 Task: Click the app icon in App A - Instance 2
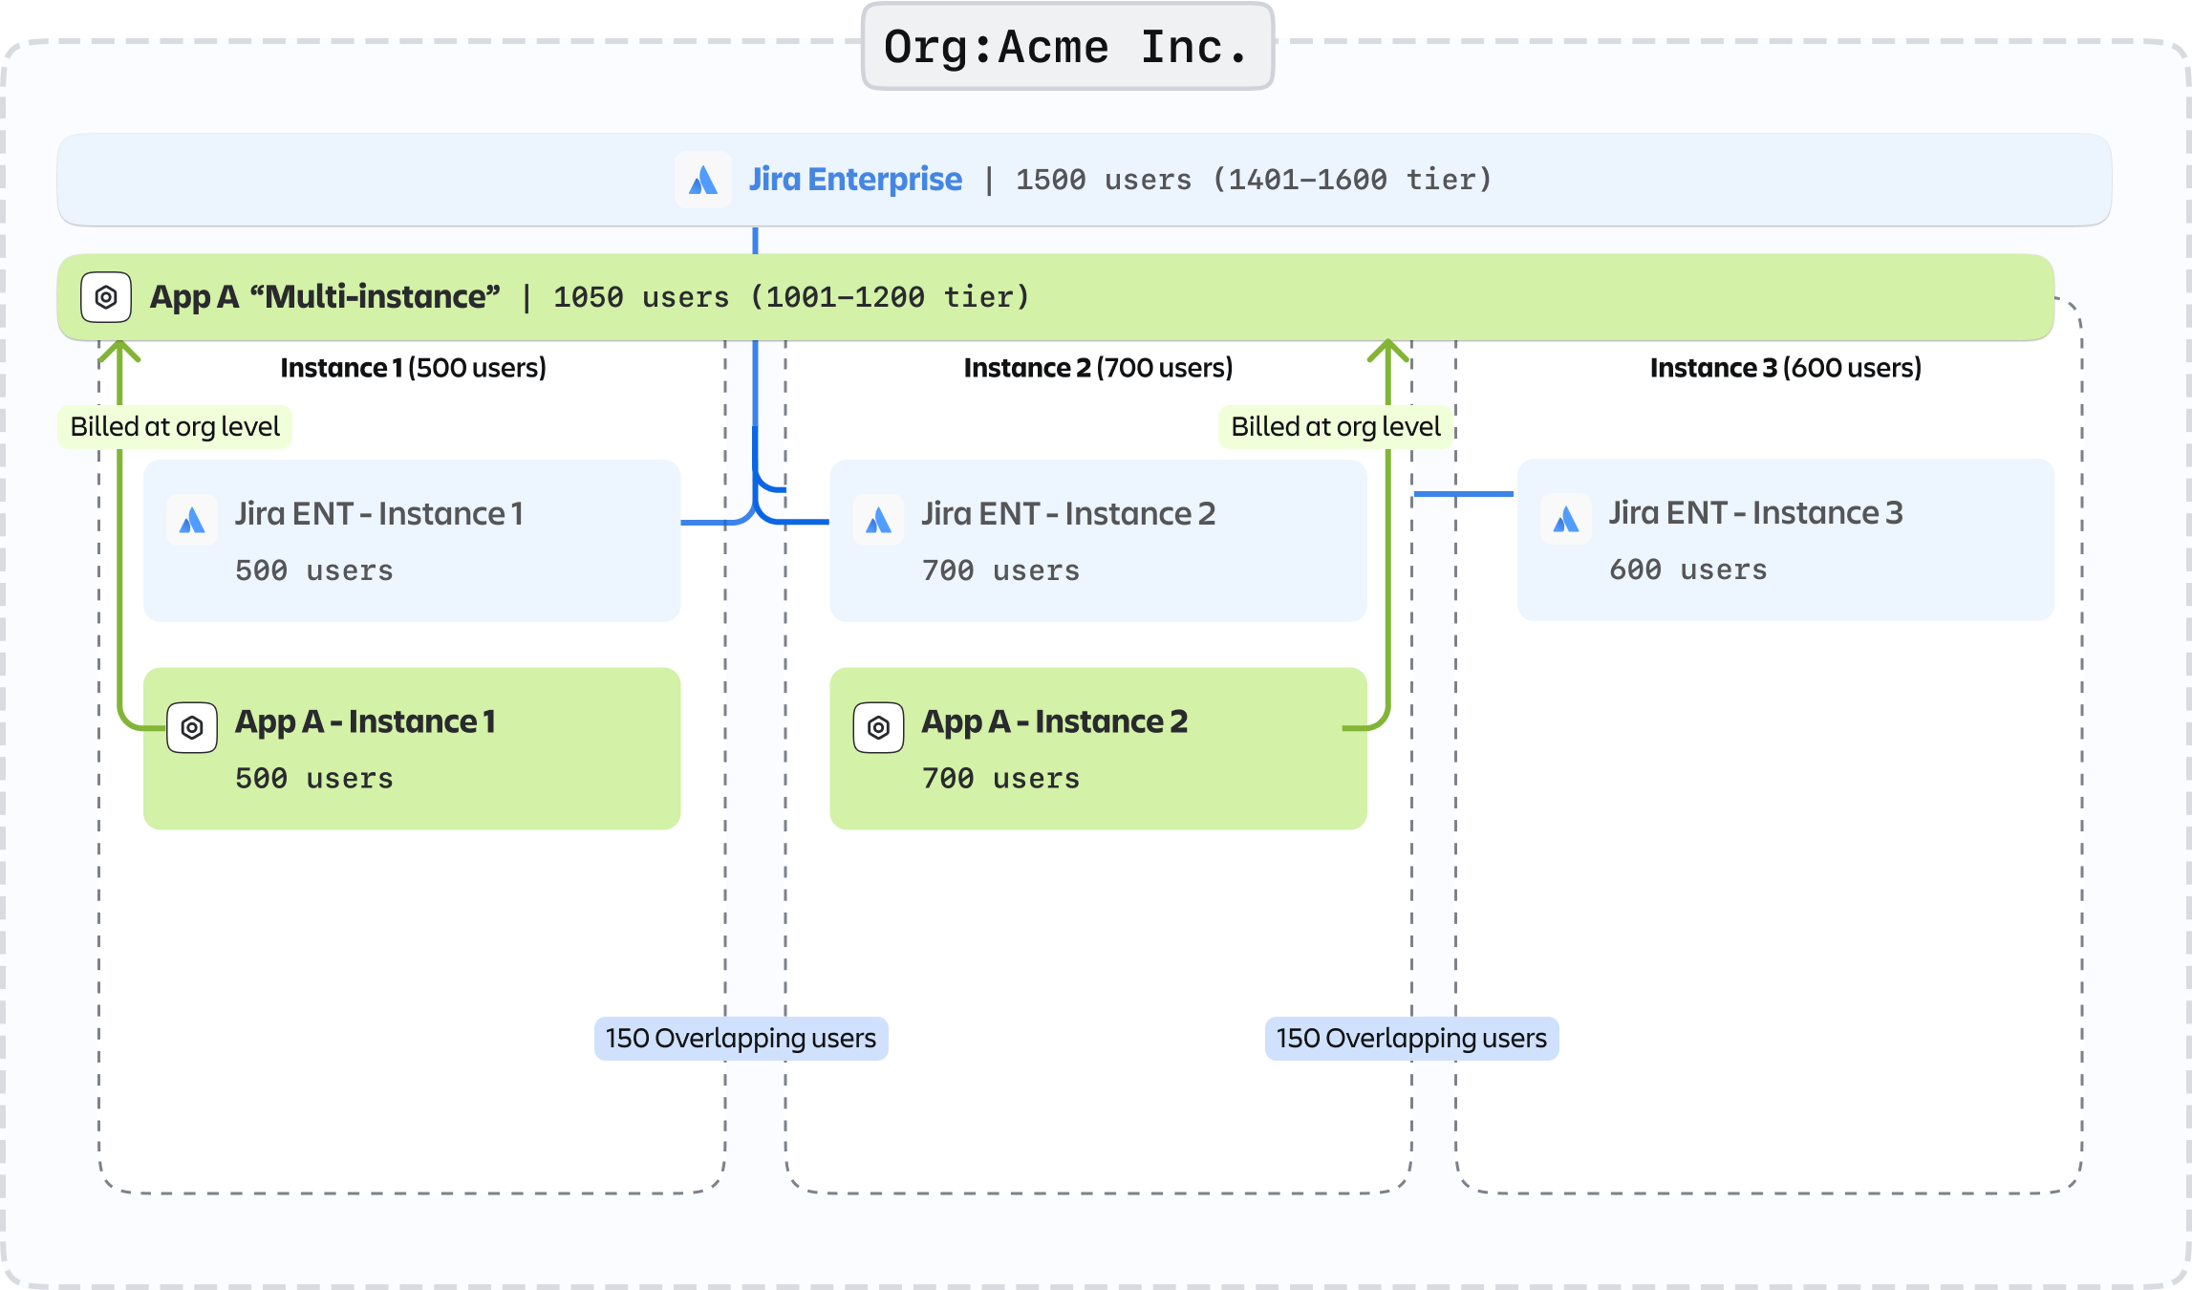878,728
